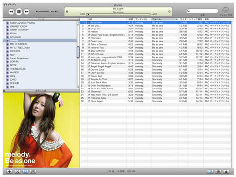Open the REV playlist

point(40,55)
